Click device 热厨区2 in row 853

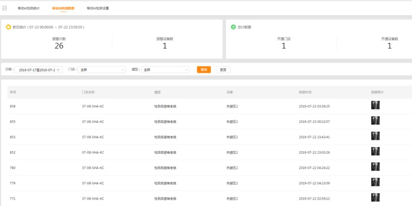pyautogui.click(x=232, y=137)
